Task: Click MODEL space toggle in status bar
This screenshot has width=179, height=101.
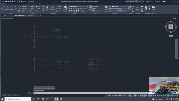Action: pos(121,95)
